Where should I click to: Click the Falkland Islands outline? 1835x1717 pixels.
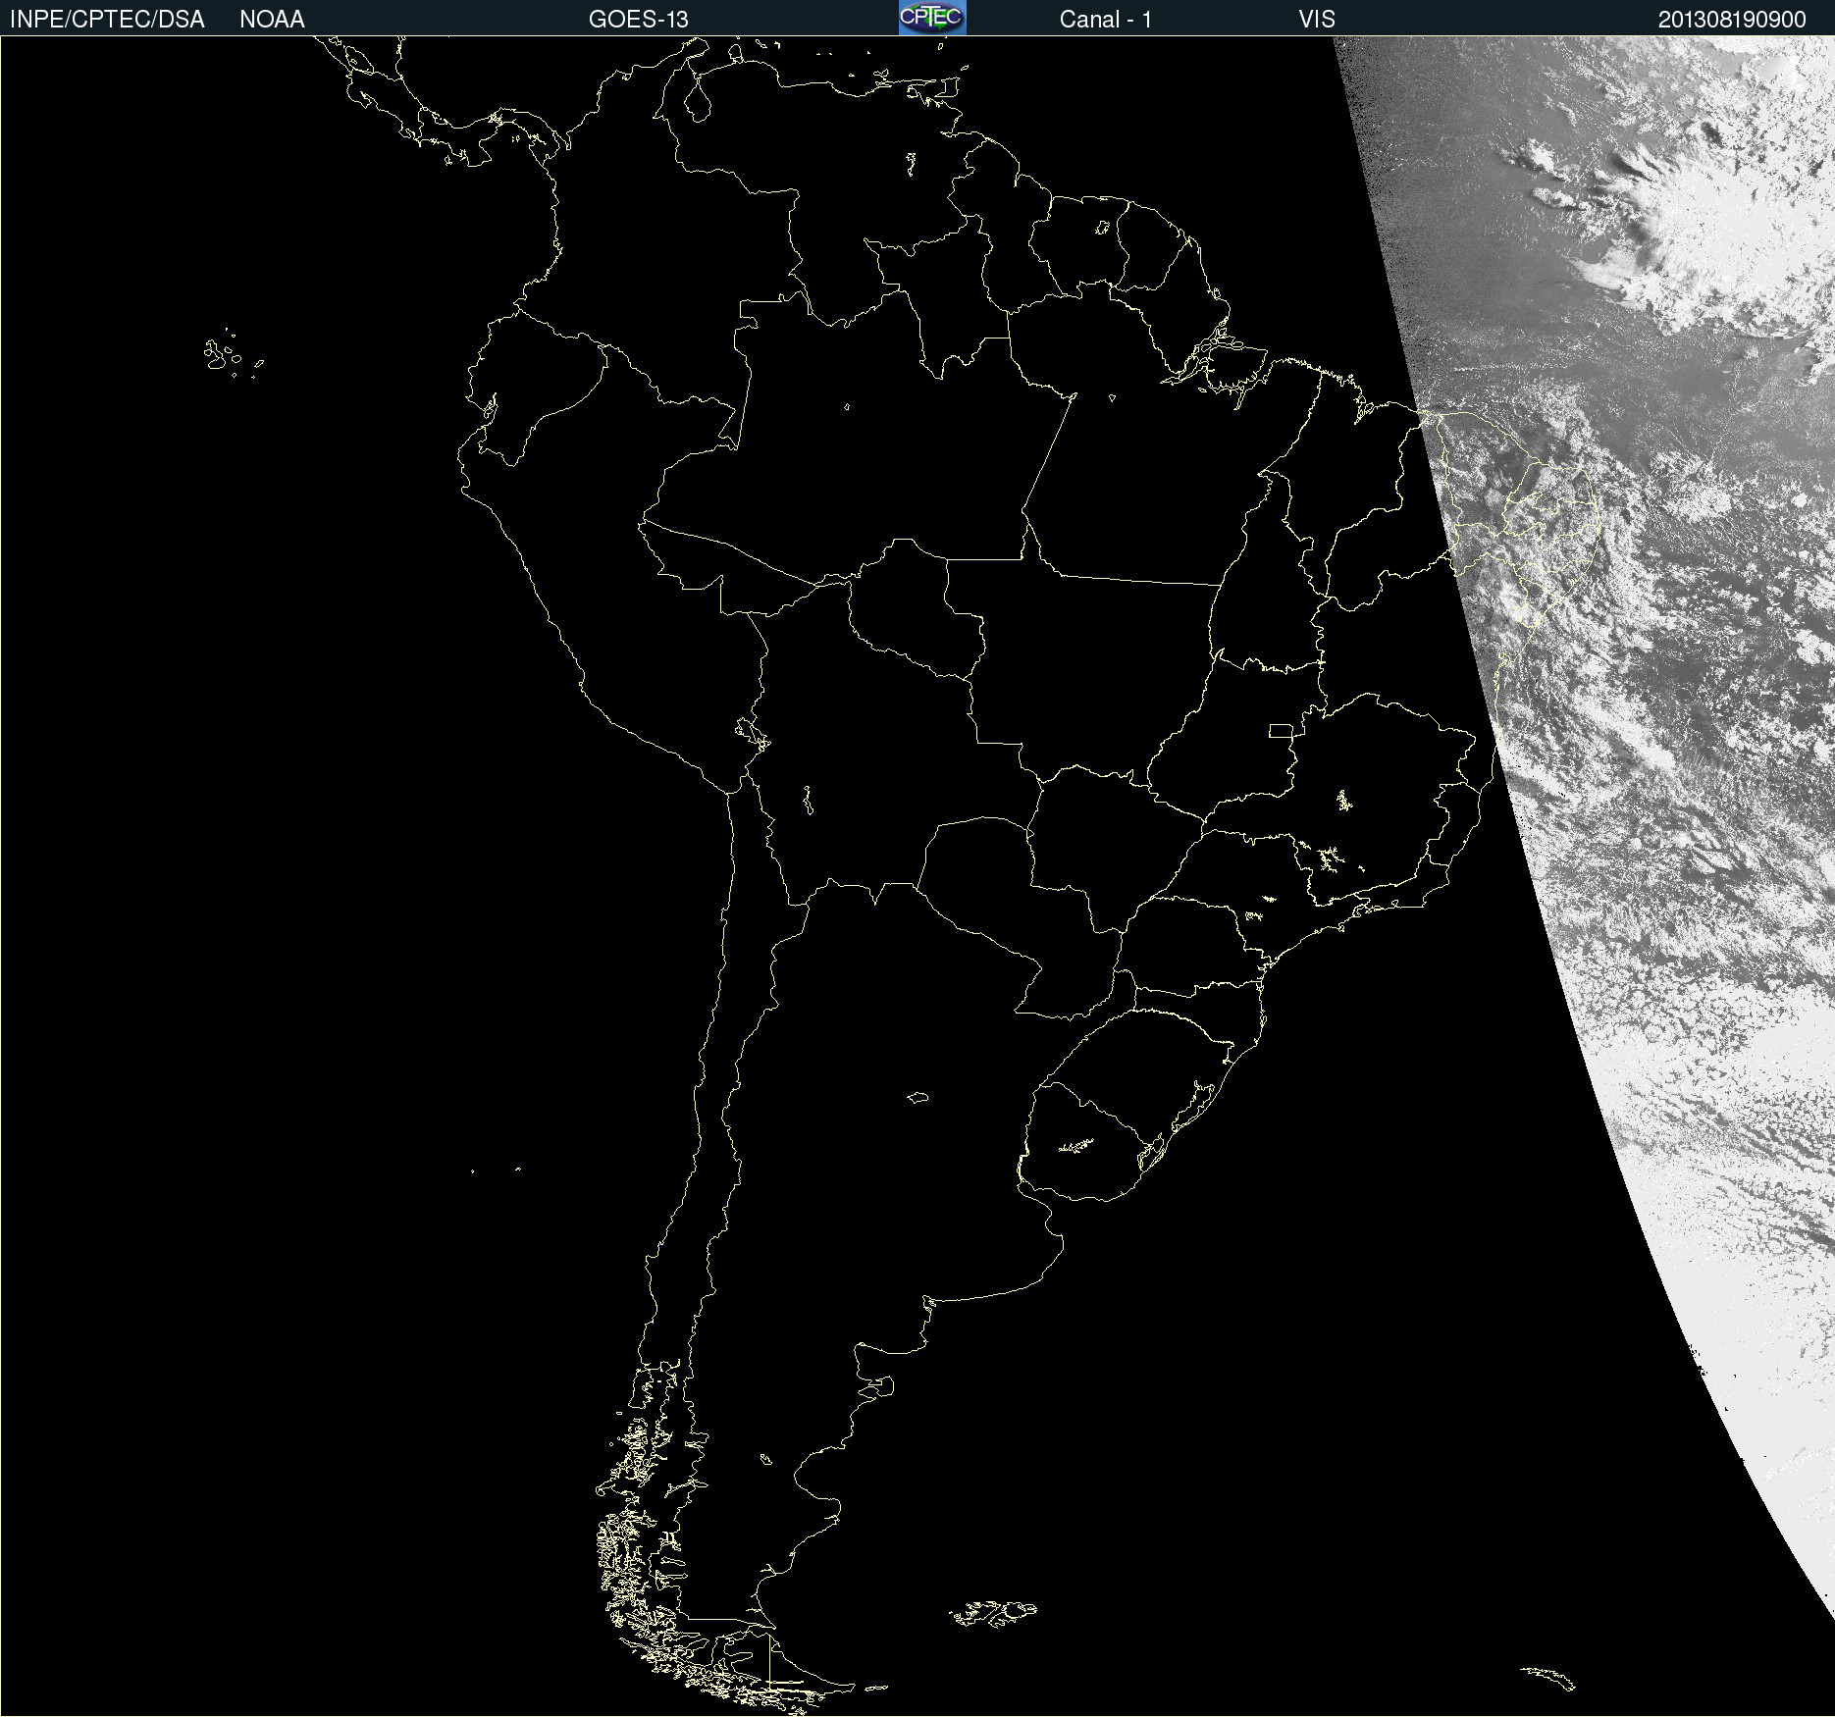click(993, 1613)
